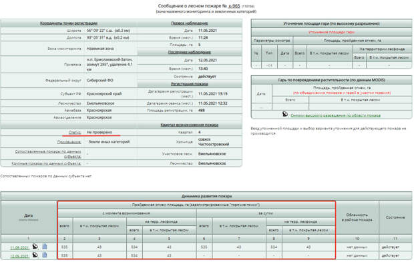This screenshot has height=262, width=414.
Task: Click the 'Последнее наблюдение' heading
Action: [190, 52]
